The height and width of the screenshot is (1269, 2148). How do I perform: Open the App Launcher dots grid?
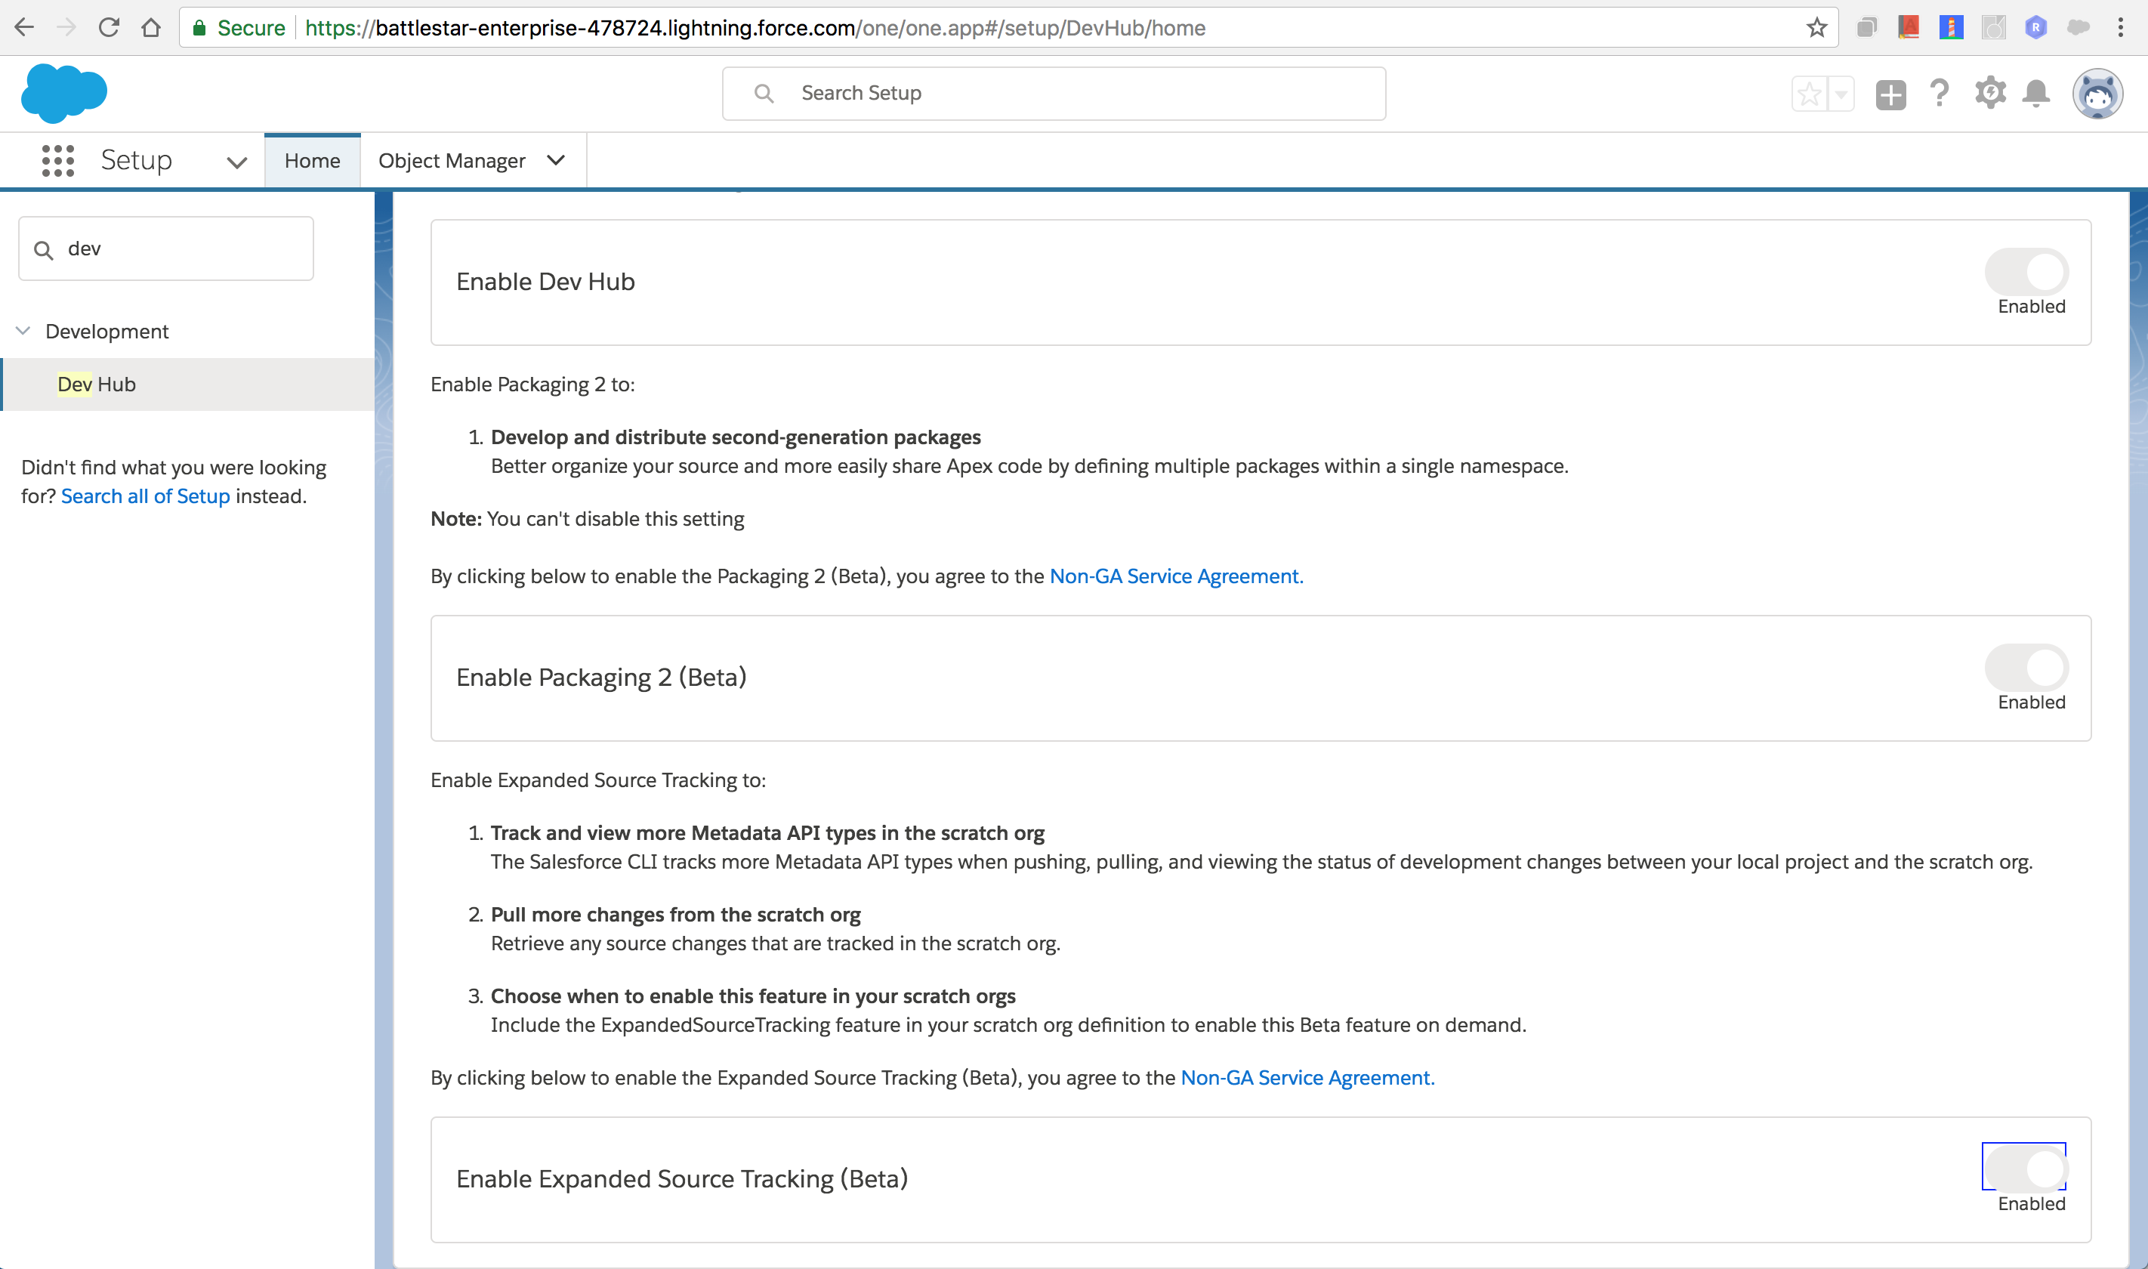coord(58,161)
